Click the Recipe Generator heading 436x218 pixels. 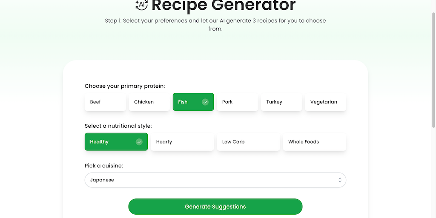[223, 6]
